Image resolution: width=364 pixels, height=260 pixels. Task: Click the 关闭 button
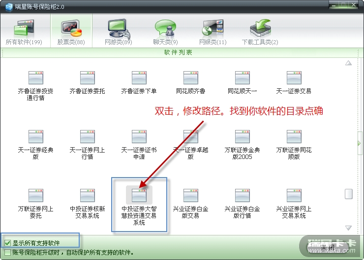tap(328, 248)
